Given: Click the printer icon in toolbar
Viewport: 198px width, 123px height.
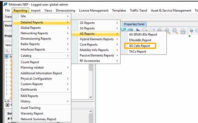Looking at the screenshot, I should pos(183,31).
